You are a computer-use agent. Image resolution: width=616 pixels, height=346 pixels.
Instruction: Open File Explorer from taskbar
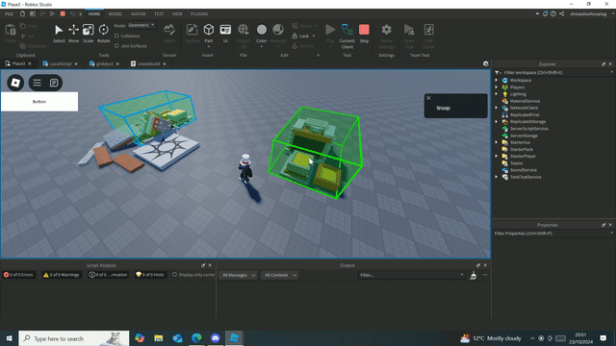[x=158, y=338]
